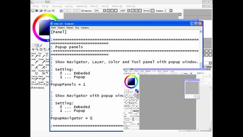Click the zoom out button in SAI toolbar
Screen dimensions: 243x137
108,11
